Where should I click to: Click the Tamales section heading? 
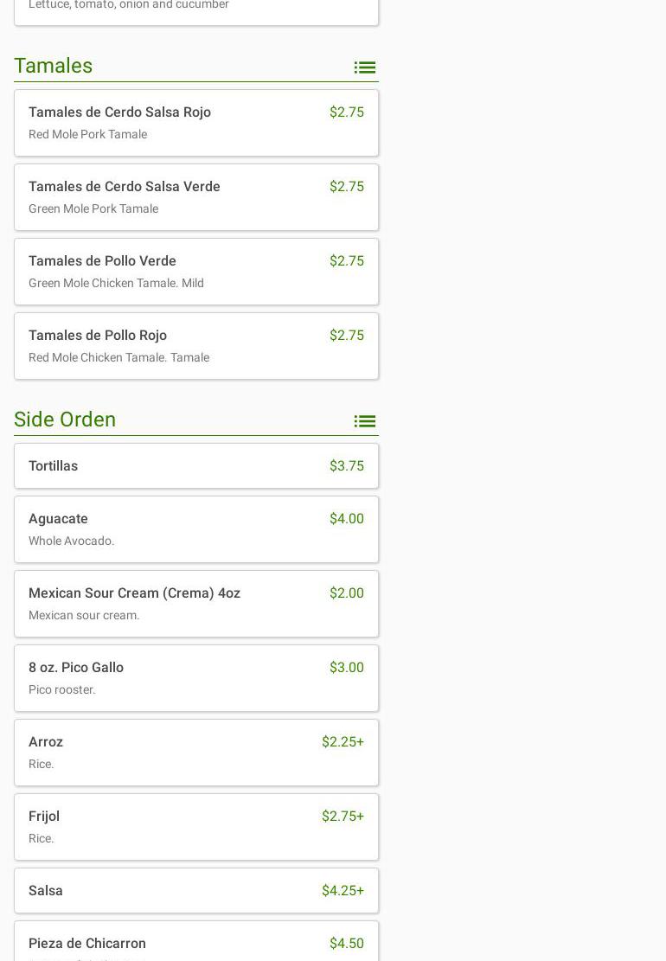tap(54, 66)
